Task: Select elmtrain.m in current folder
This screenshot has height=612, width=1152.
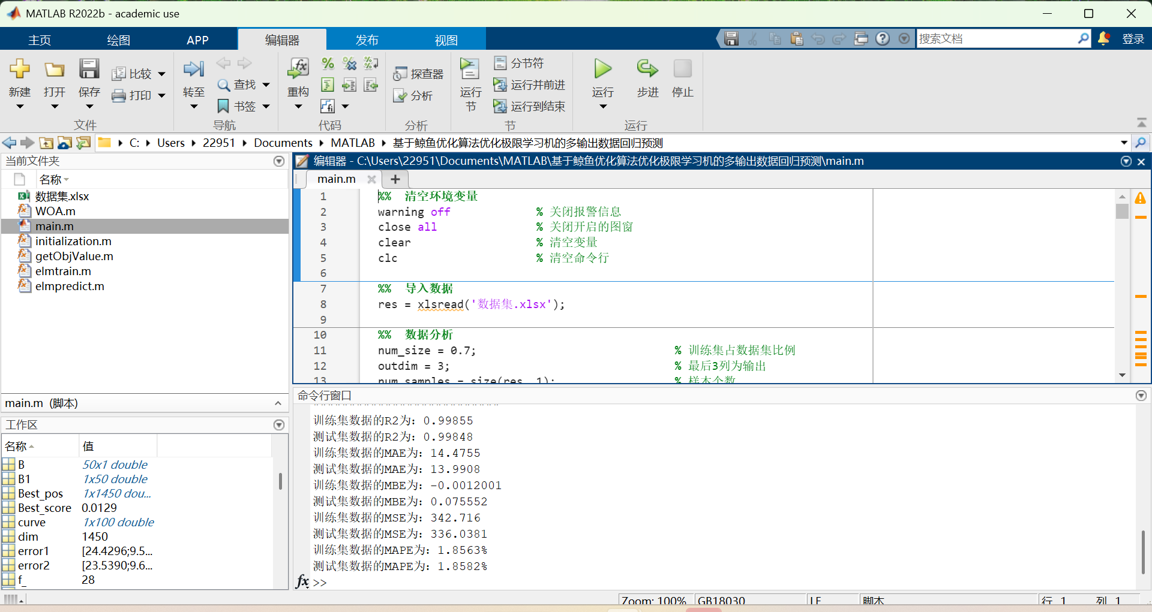Action: 63,272
